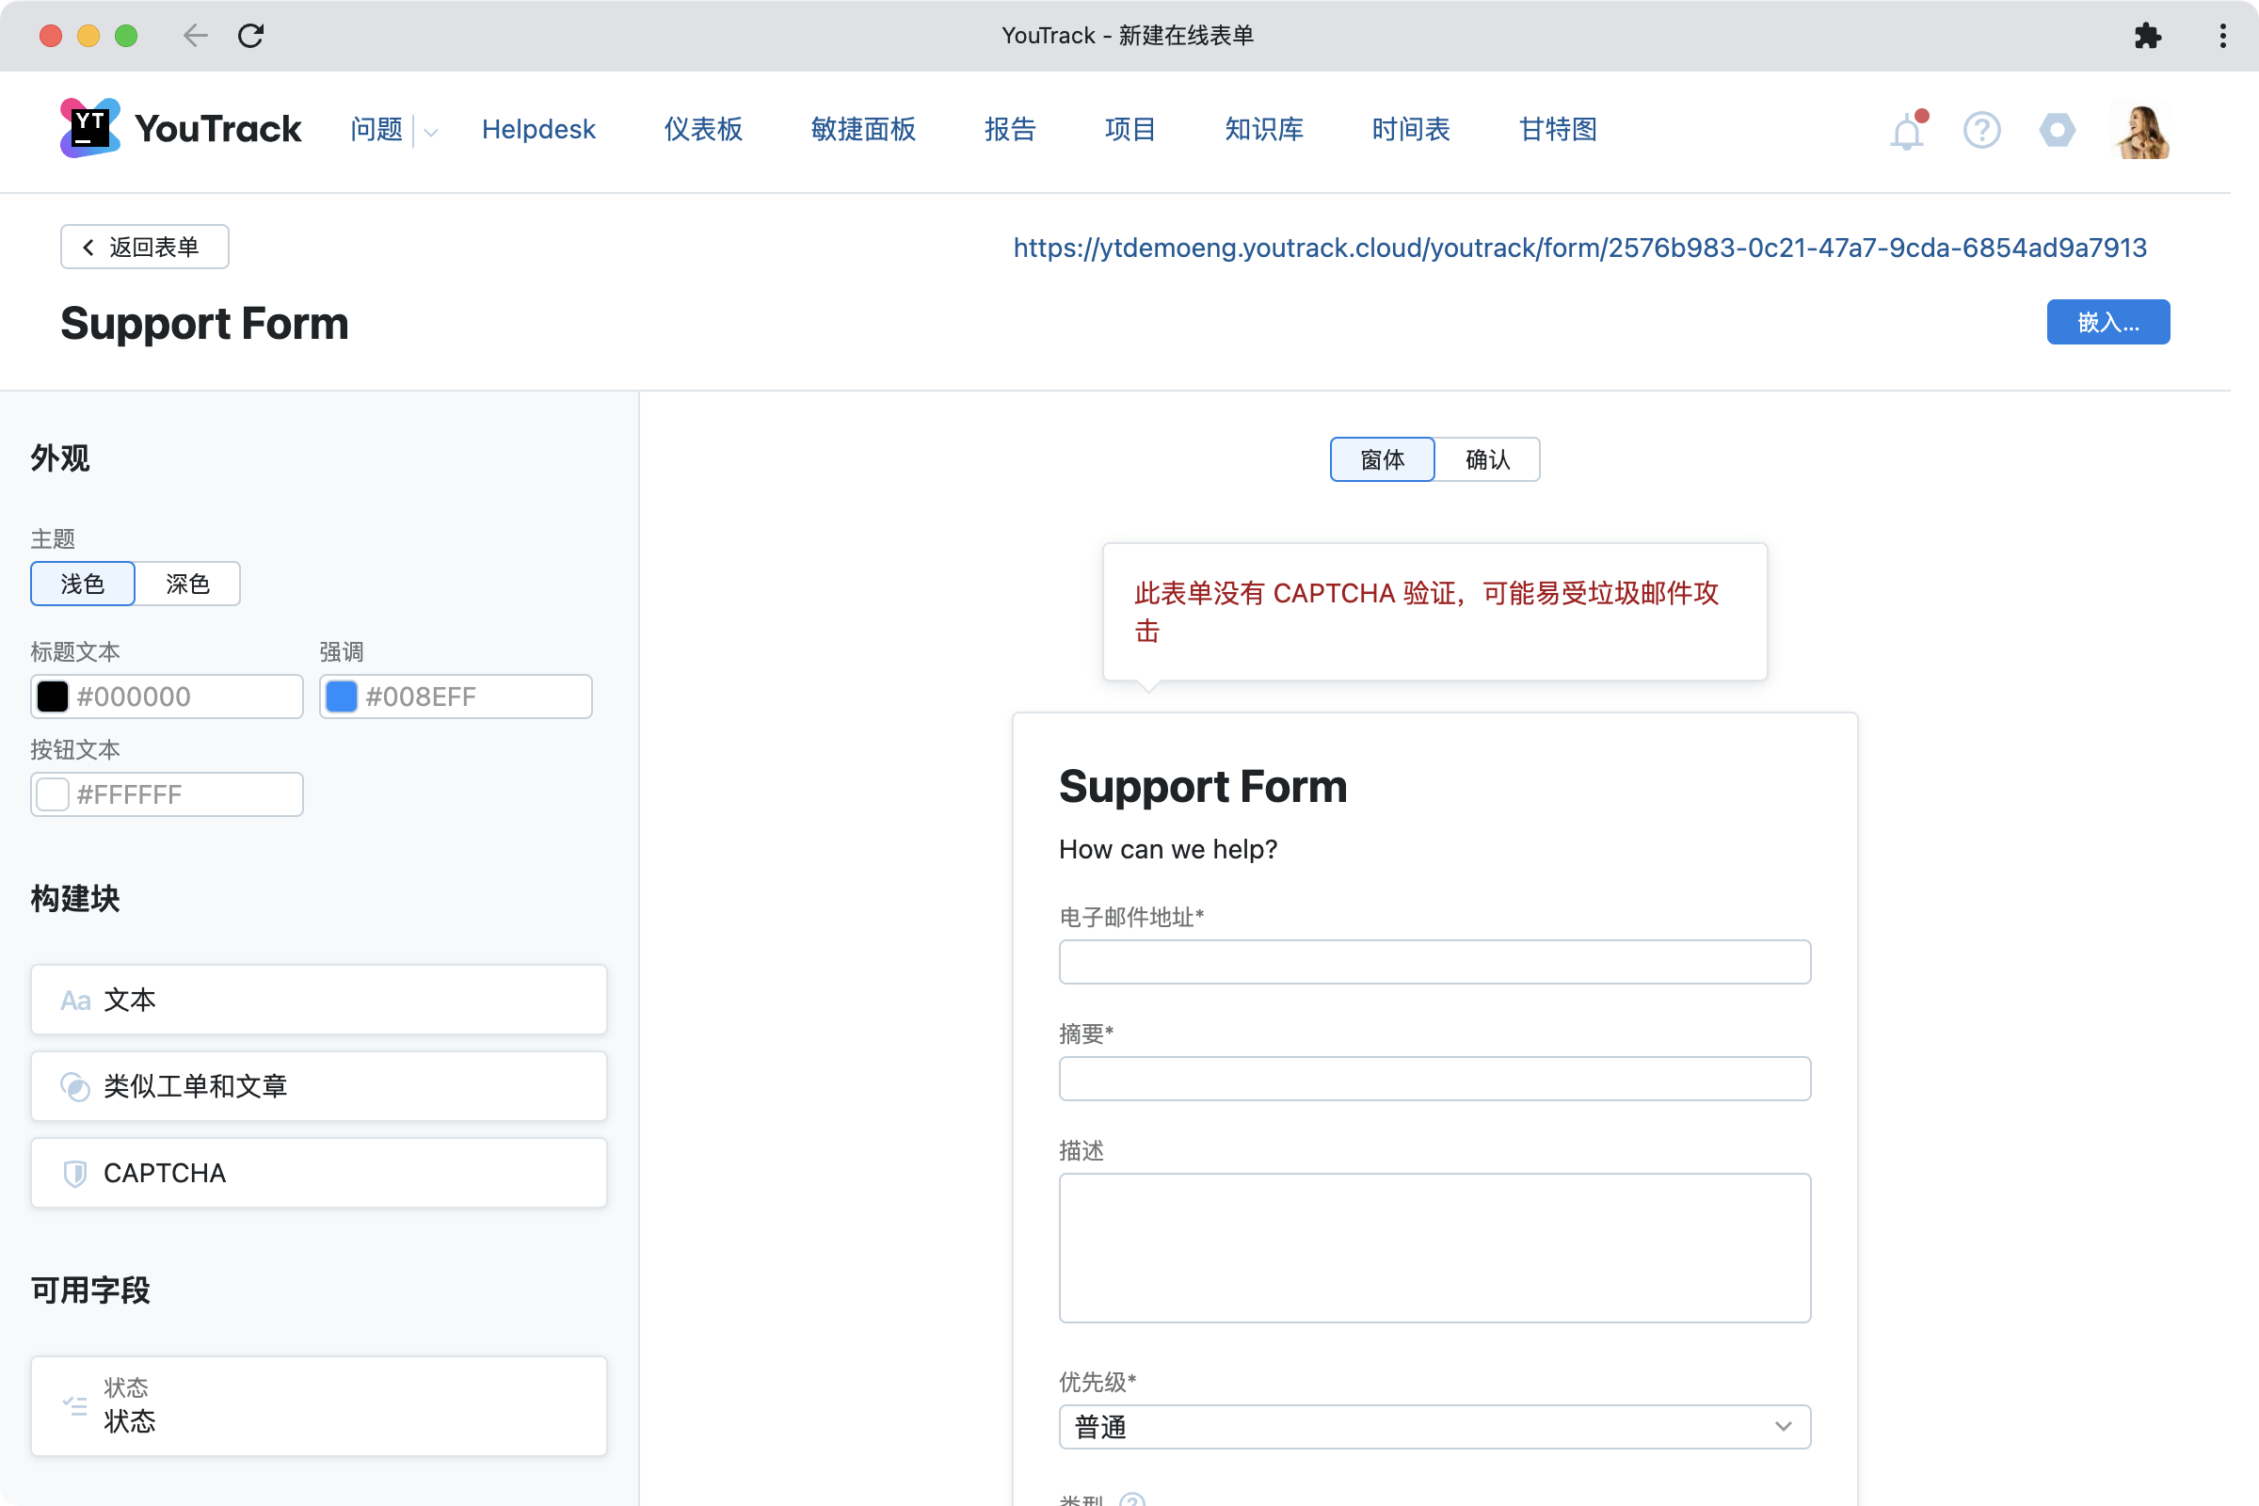This screenshot has height=1506, width=2259.
Task: Click the CAPTCHA shield icon
Action: (x=75, y=1173)
